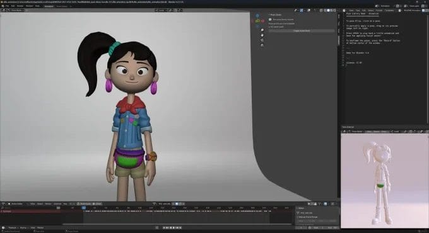The height and width of the screenshot is (233, 429).
Task: Click the timeline horizontal scrollbar
Action: 177,224
